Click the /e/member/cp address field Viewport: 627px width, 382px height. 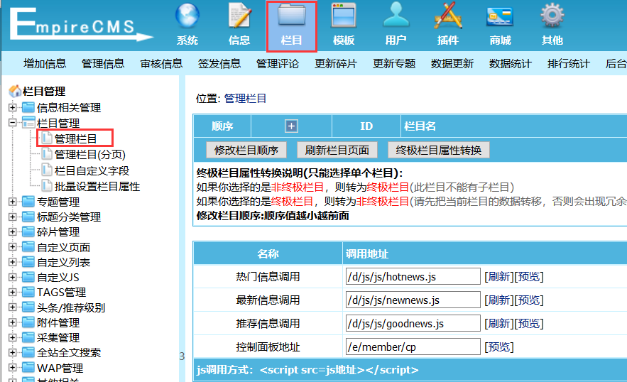point(413,346)
